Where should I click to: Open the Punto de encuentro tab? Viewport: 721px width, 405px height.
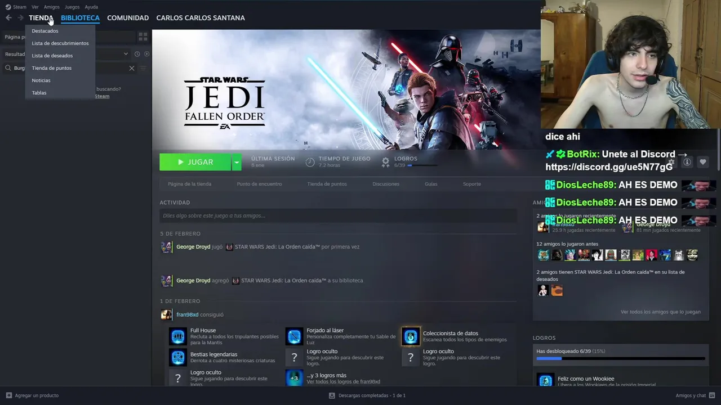[259, 184]
